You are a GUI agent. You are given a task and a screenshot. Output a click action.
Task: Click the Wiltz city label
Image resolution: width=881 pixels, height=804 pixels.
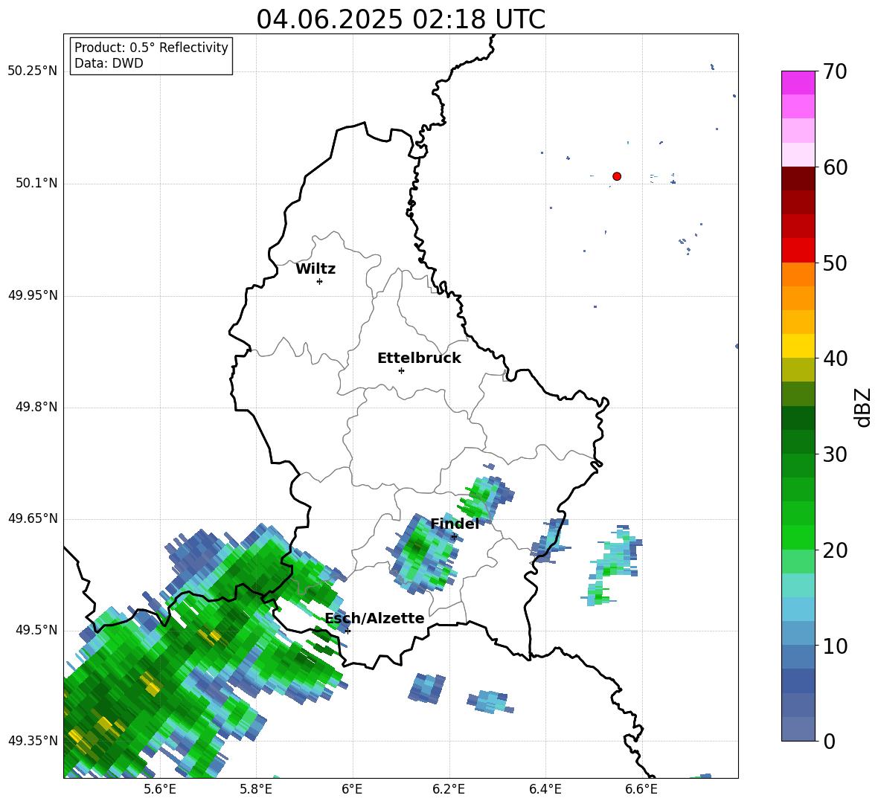click(315, 269)
